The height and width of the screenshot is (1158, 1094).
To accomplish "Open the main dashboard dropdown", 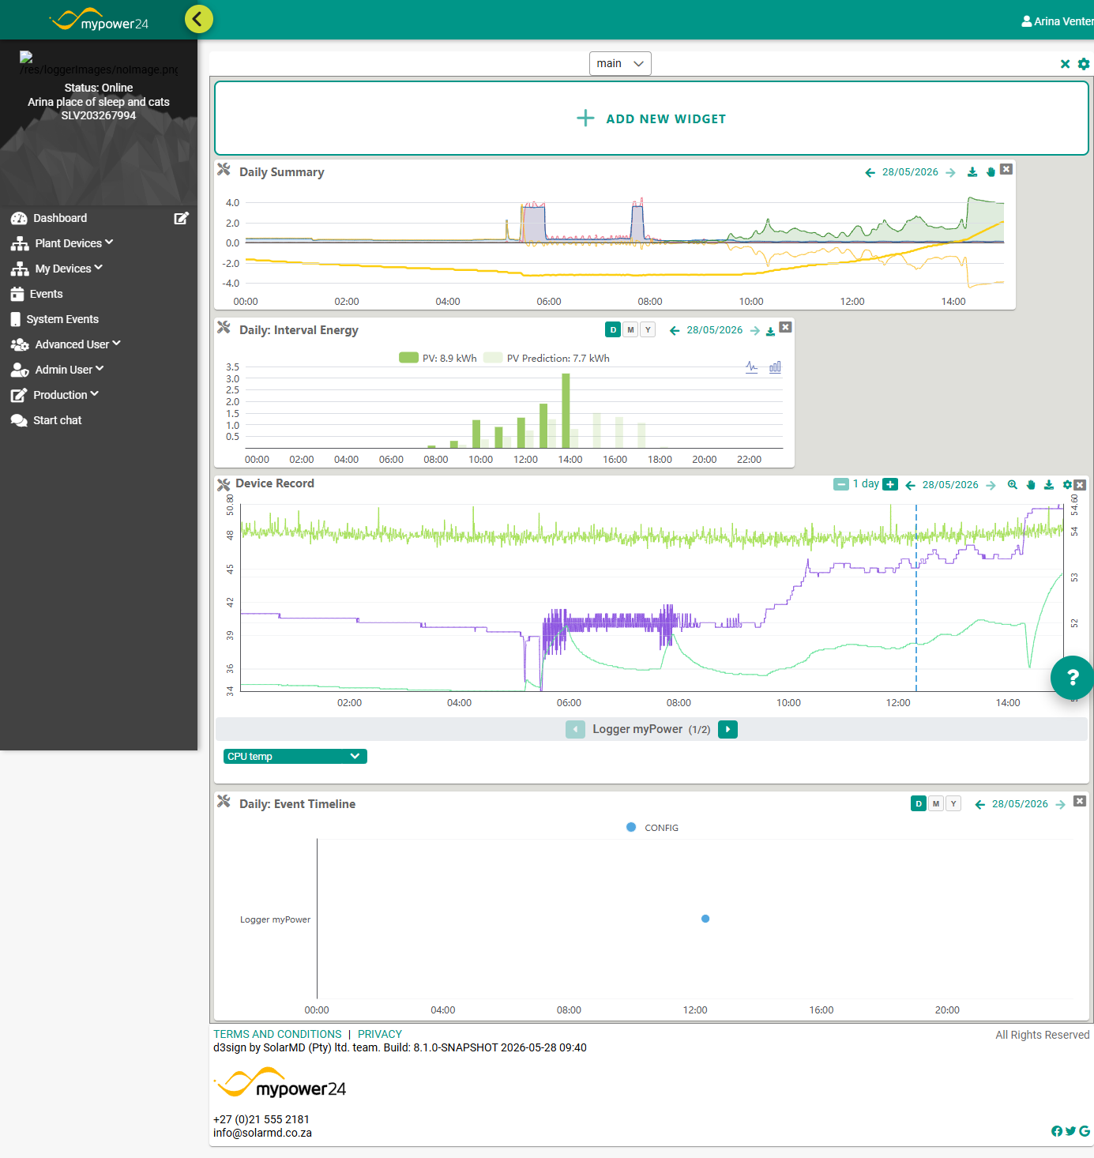I will pos(620,63).
